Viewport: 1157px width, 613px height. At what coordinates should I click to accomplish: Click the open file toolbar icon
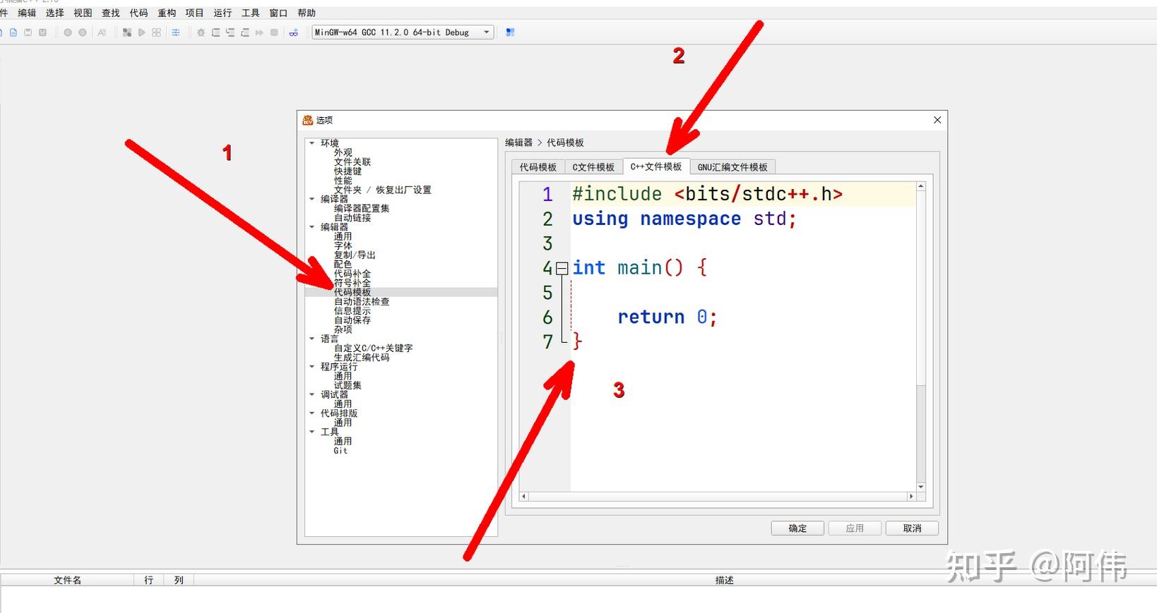(13, 32)
